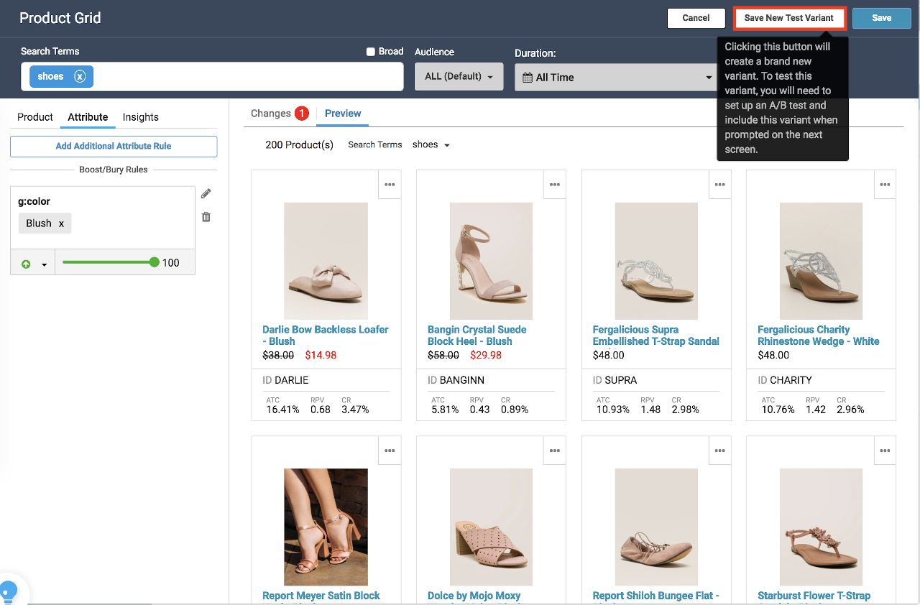Click the g:color rule label

point(34,201)
